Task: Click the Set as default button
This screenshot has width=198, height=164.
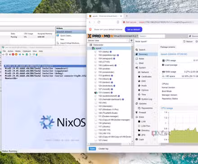Action: coord(134,30)
